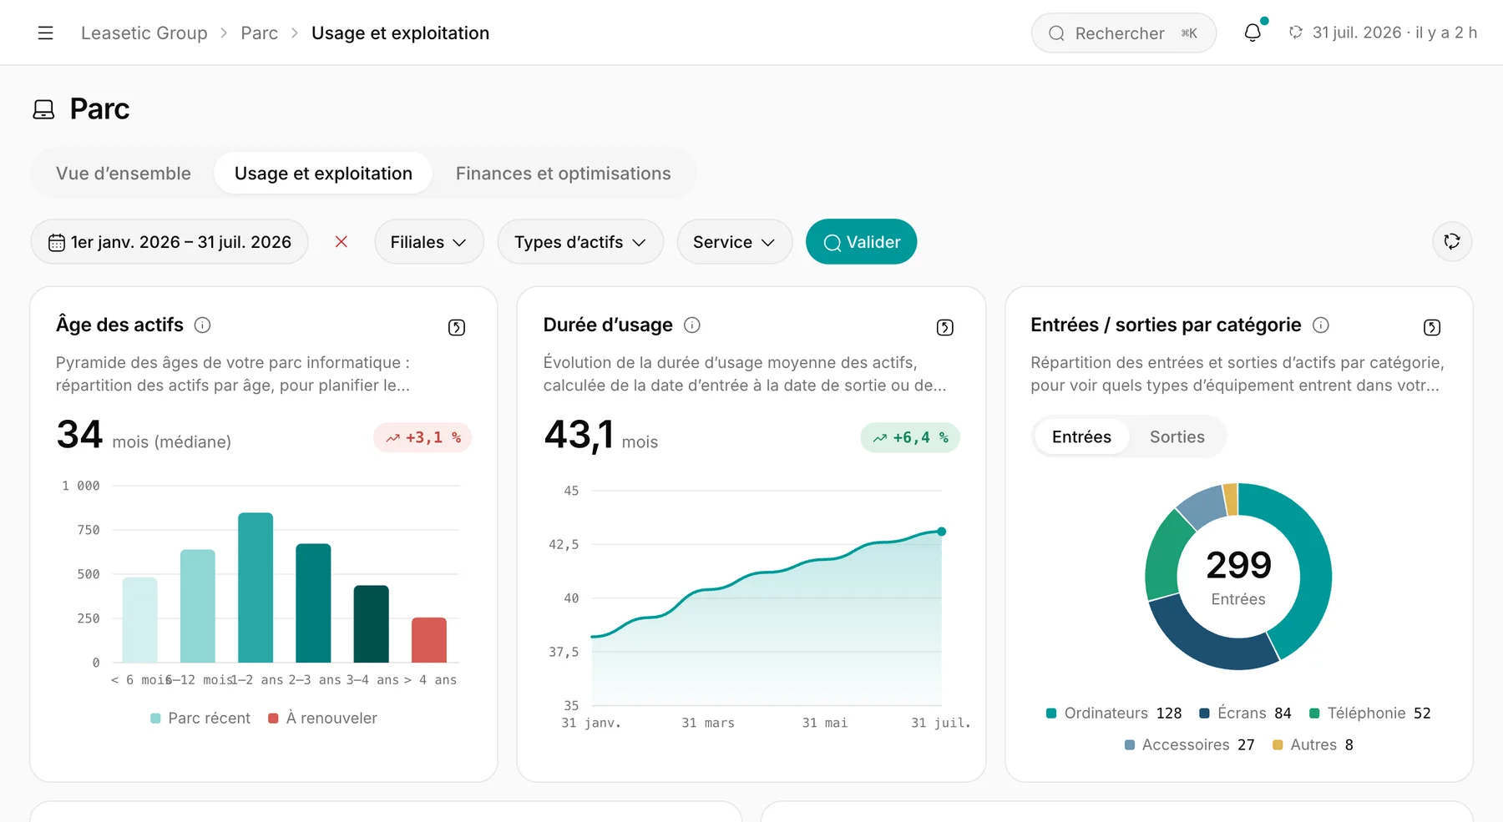Open the Types d'actifs dropdown
Screen dimensions: 1503x822
click(x=580, y=242)
